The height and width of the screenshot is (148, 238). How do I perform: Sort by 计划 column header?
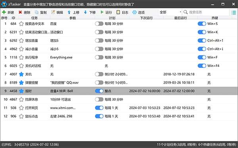click(112, 18)
